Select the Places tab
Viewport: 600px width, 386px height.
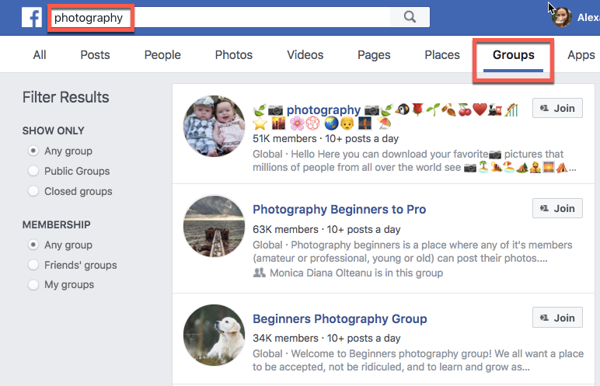coord(442,54)
